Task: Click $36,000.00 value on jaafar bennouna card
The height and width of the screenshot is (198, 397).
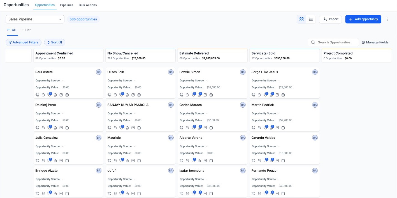Action: tap(213, 186)
